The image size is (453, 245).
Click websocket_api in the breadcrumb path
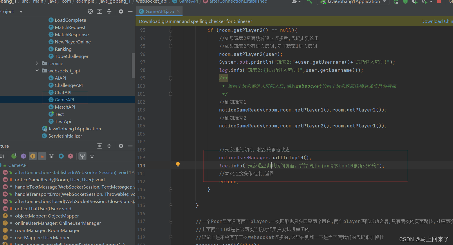click(152, 1)
